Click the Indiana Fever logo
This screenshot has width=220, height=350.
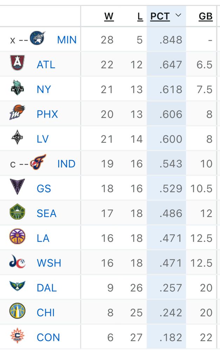pyautogui.click(x=38, y=162)
